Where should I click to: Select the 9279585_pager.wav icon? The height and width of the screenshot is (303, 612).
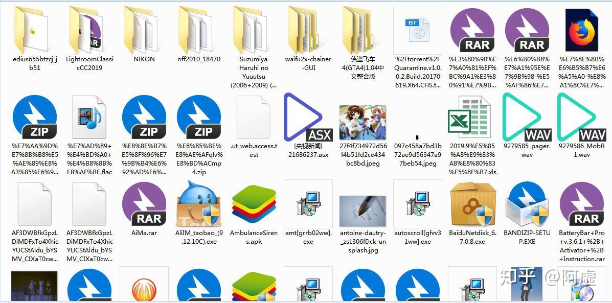[527, 118]
